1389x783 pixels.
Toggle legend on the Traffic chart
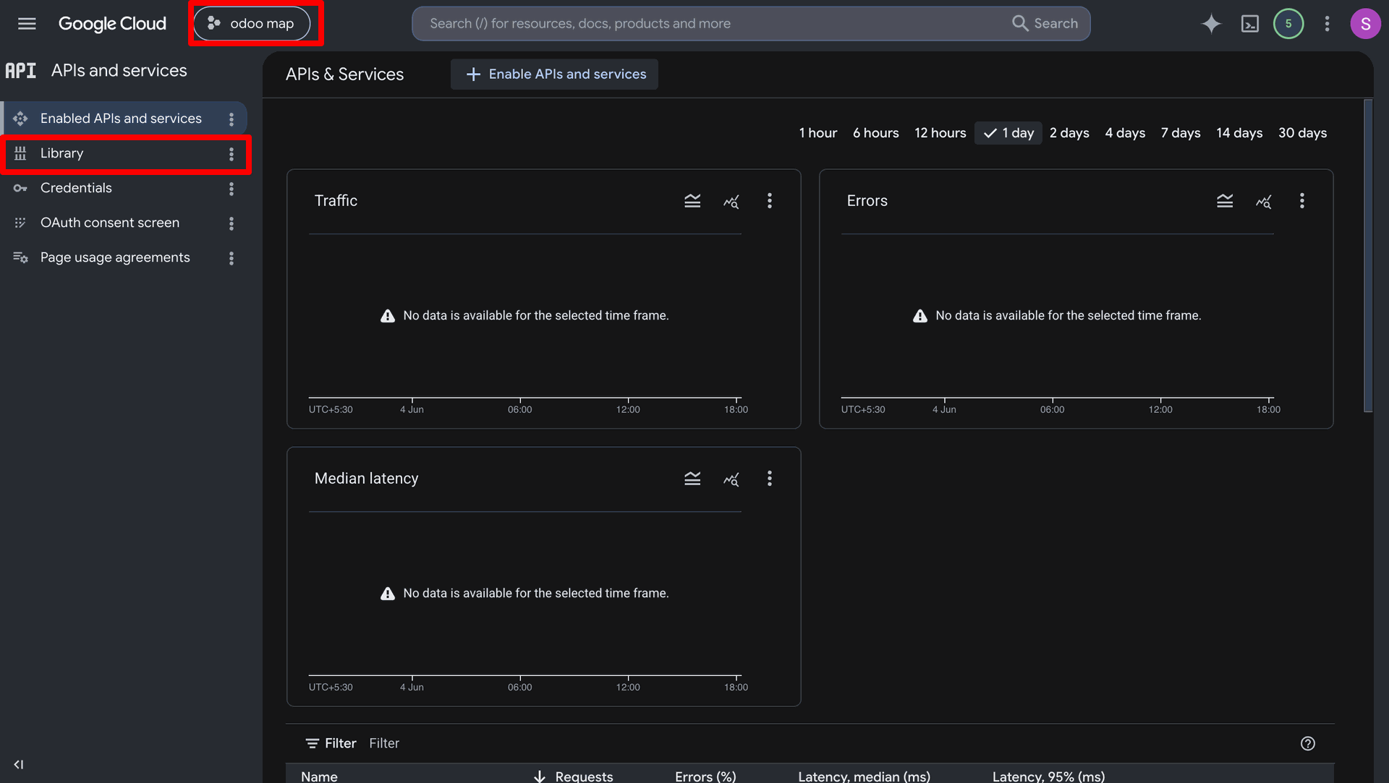(x=692, y=201)
